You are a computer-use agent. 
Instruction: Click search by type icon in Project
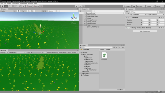coord(114,47)
